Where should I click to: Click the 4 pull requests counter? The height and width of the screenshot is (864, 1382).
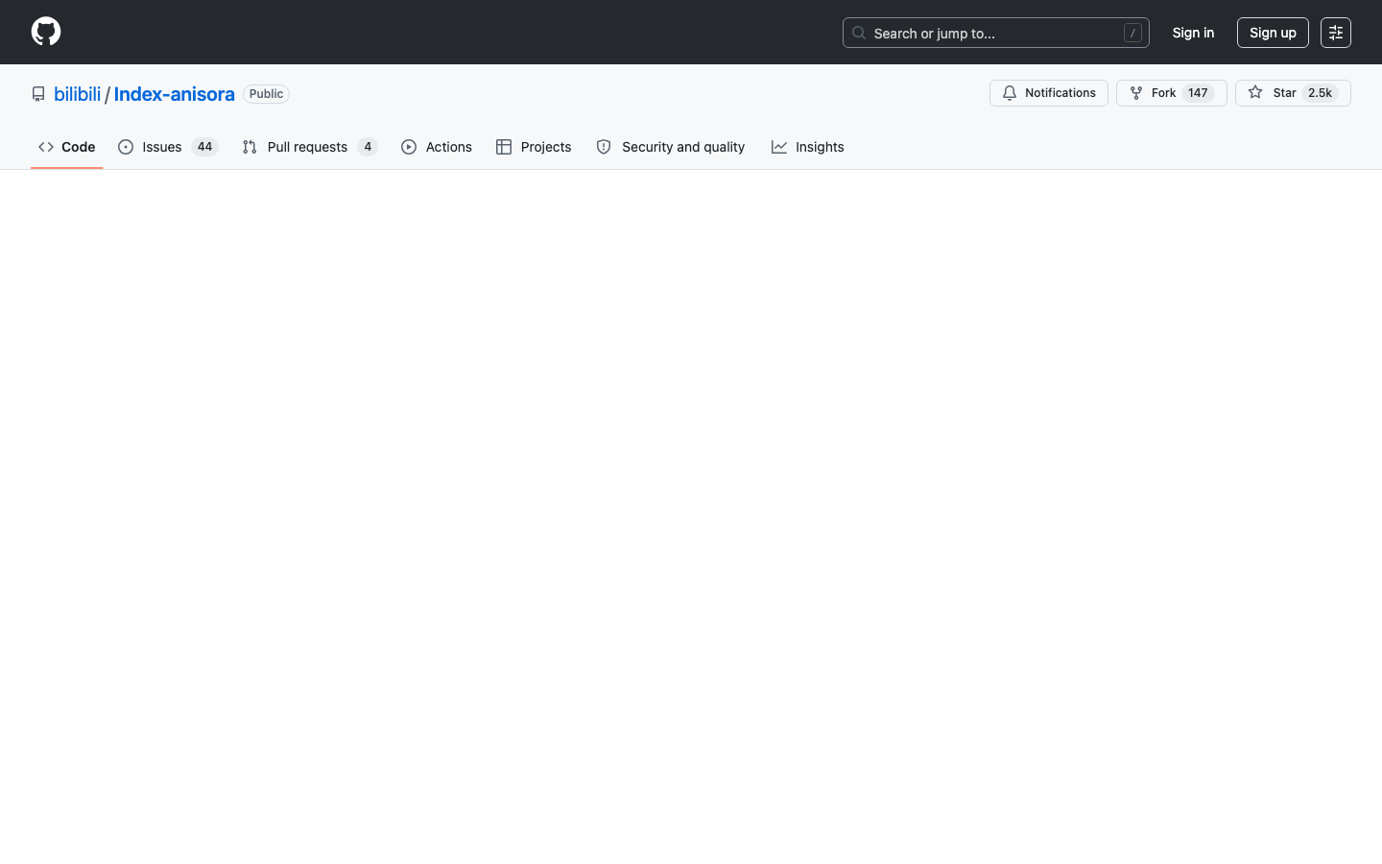(368, 147)
